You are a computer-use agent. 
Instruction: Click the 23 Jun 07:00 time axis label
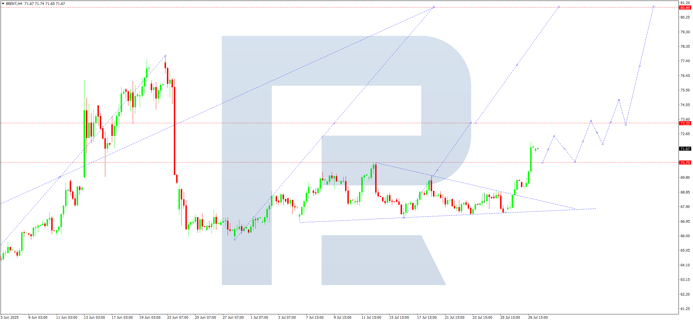pyautogui.click(x=178, y=318)
